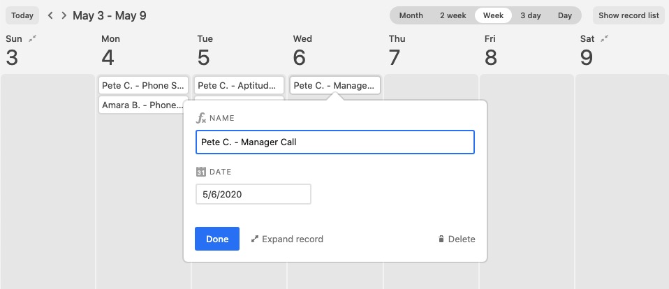
Task: Click the formula fx icon beside NAME
Action: pyautogui.click(x=201, y=118)
